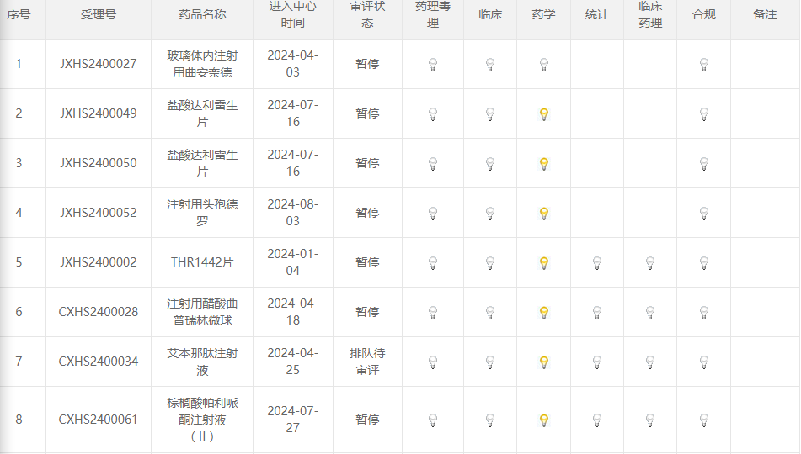This screenshot has width=801, height=454.
Task: Select acceptance number CXHS2400028
Action: click(99, 312)
